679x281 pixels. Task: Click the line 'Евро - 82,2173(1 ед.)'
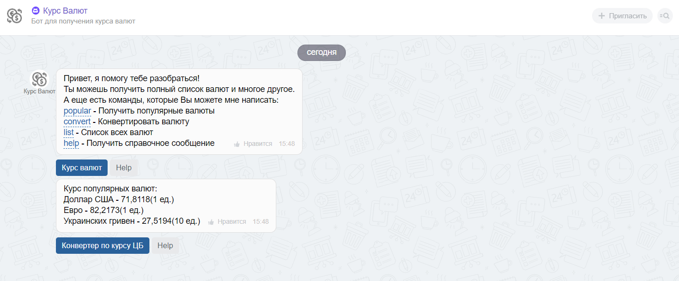click(103, 211)
